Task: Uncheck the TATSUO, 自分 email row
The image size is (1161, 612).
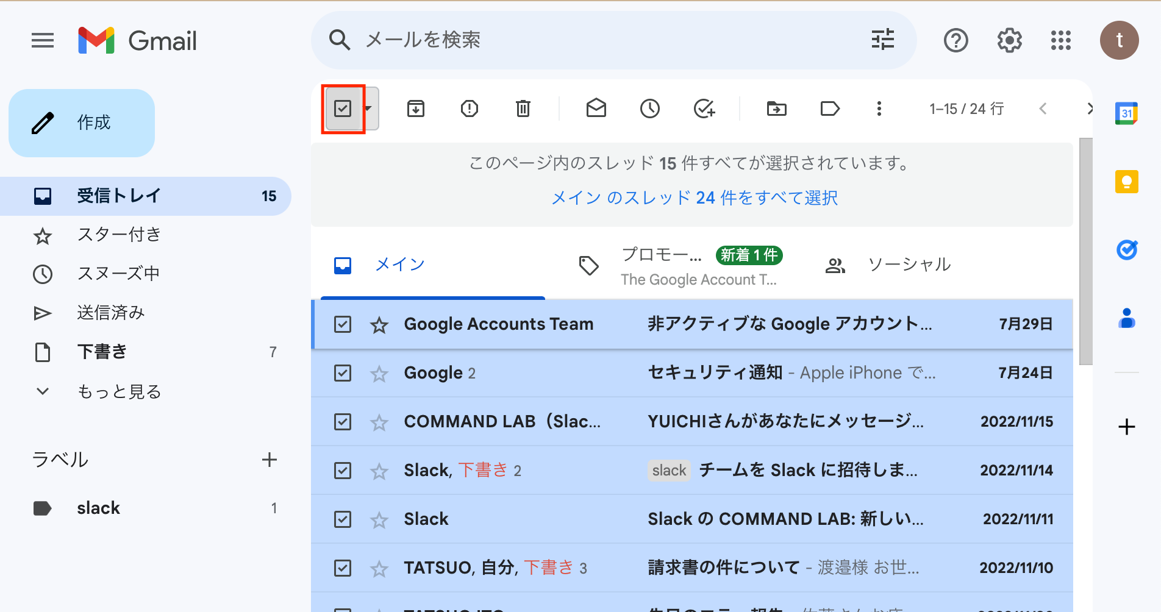Action: (x=343, y=568)
